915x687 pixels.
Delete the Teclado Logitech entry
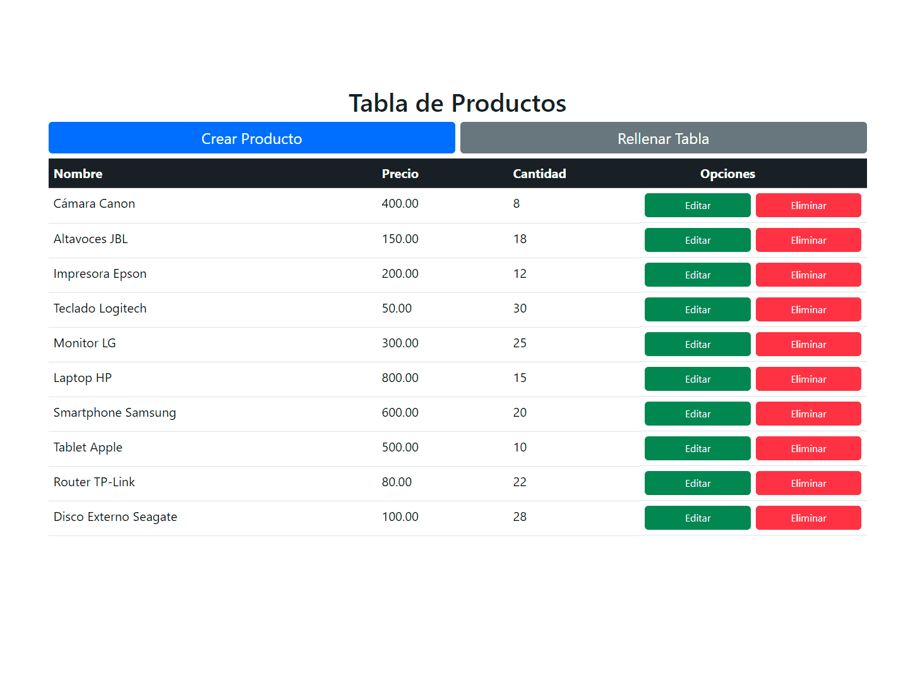point(808,309)
